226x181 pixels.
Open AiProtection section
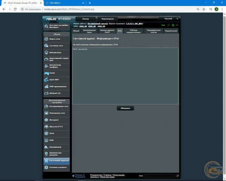coord(56,52)
